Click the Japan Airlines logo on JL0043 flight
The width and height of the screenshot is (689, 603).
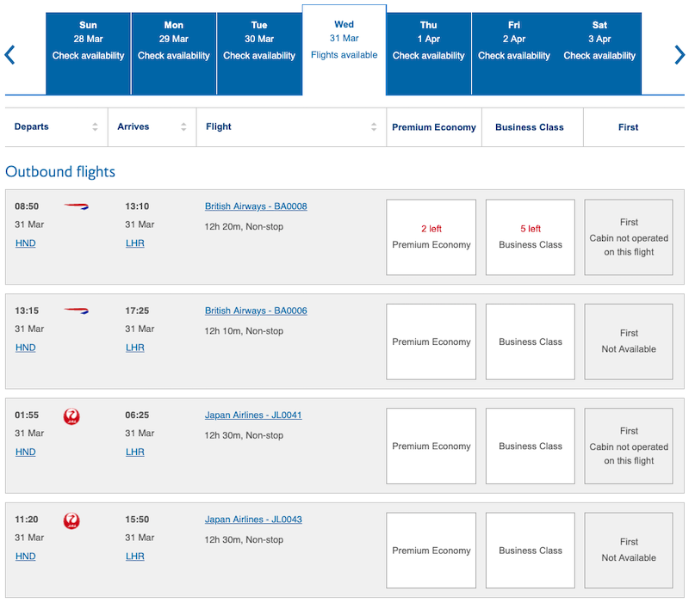pos(71,520)
